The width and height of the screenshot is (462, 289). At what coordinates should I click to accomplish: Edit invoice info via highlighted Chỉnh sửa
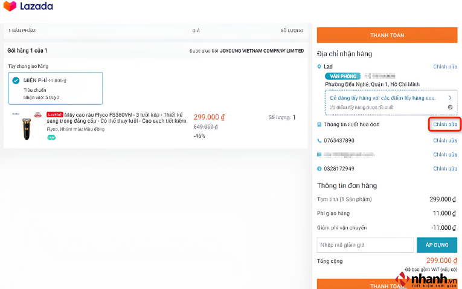tap(445, 125)
